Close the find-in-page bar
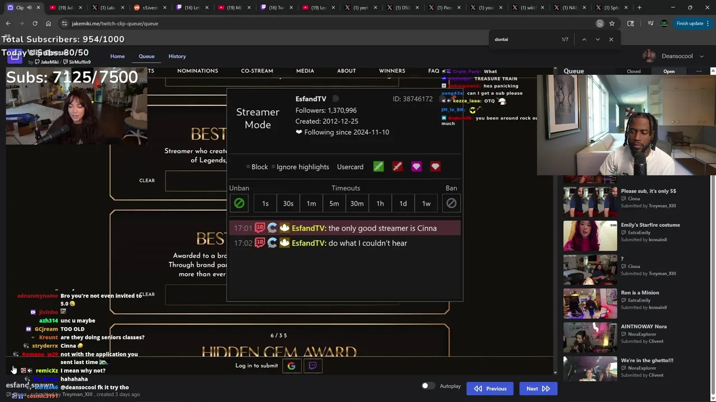The image size is (716, 402). [x=611, y=40]
